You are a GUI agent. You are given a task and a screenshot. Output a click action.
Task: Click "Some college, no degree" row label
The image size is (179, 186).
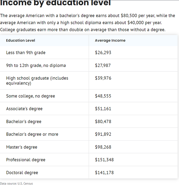(31, 96)
